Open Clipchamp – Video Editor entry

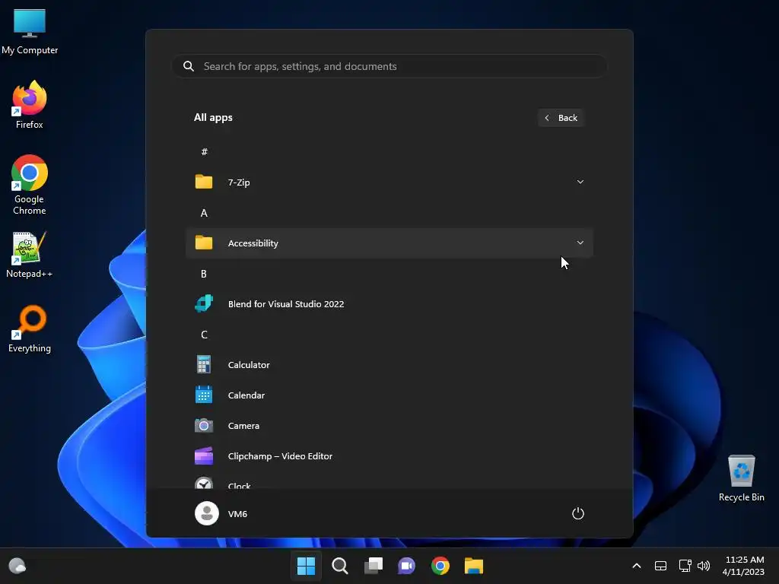coord(389,456)
